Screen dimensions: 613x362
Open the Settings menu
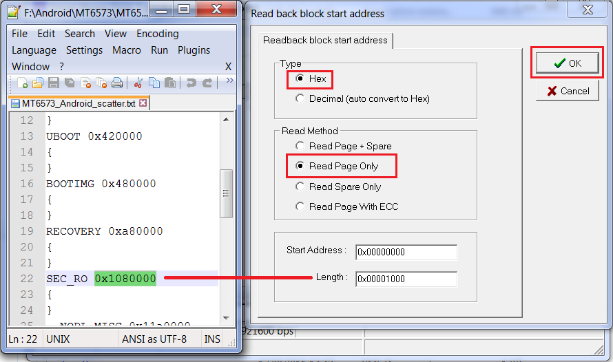tap(84, 50)
